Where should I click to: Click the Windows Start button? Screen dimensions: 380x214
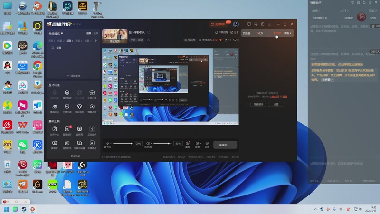(7, 209)
